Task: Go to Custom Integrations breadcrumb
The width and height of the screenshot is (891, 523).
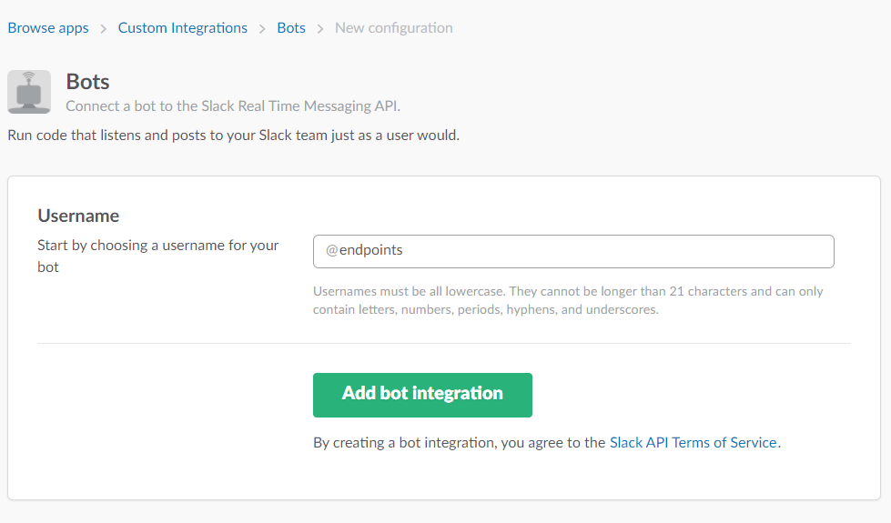Action: 183,28
